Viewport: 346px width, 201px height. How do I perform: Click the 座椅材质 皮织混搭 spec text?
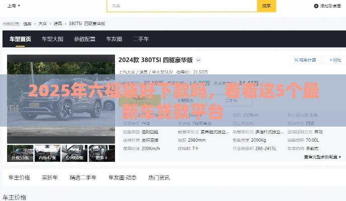click(x=141, y=140)
